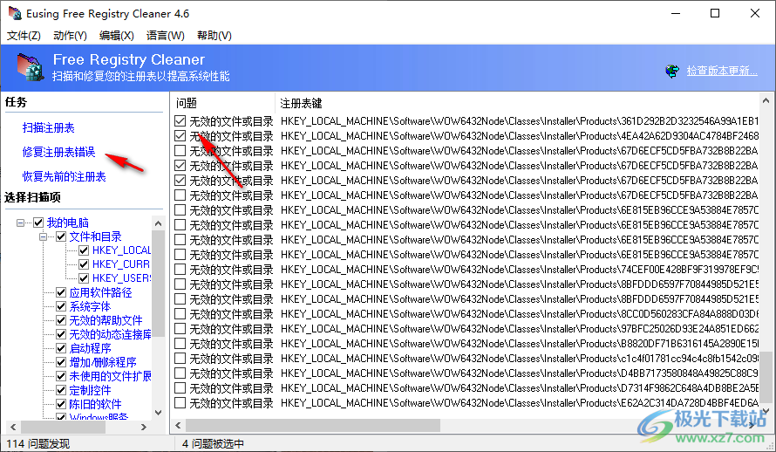Check the row with key D7314F9862C648A4DB8BE2A5E
Image resolution: width=776 pixels, height=452 pixels.
click(180, 388)
